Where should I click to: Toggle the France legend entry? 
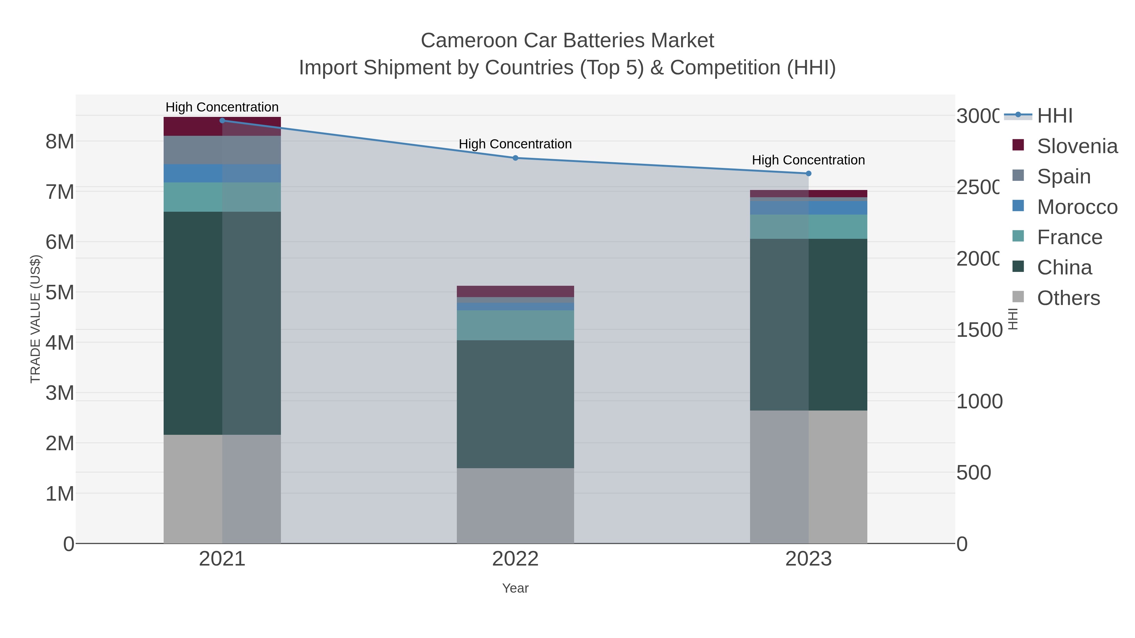coord(1057,237)
